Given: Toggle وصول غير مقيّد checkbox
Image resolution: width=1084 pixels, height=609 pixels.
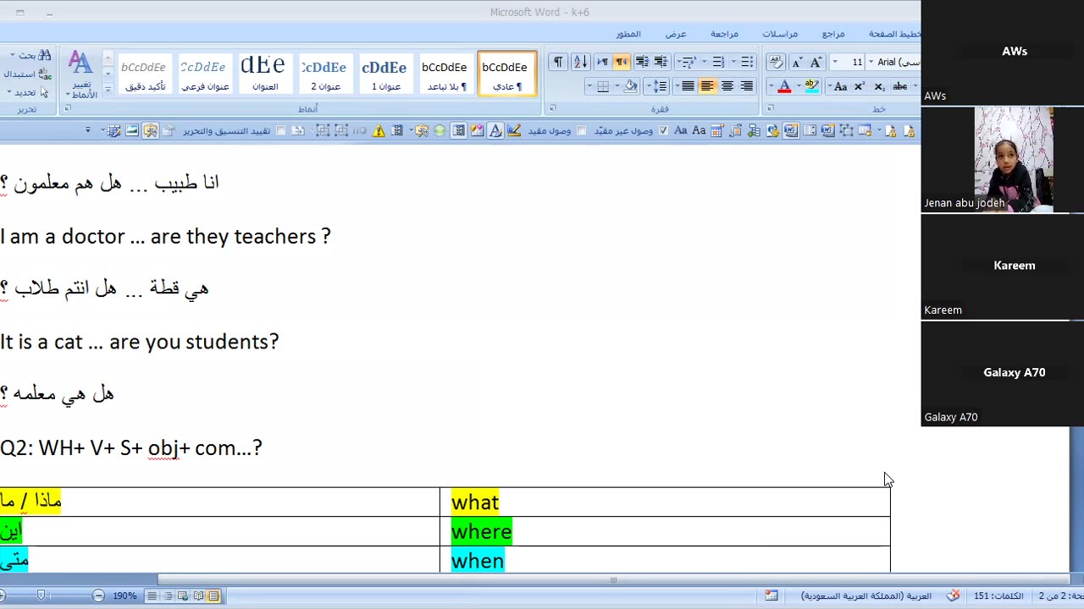Looking at the screenshot, I should (x=663, y=131).
